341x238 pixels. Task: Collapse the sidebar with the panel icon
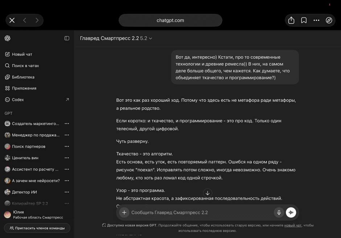pyautogui.click(x=67, y=38)
